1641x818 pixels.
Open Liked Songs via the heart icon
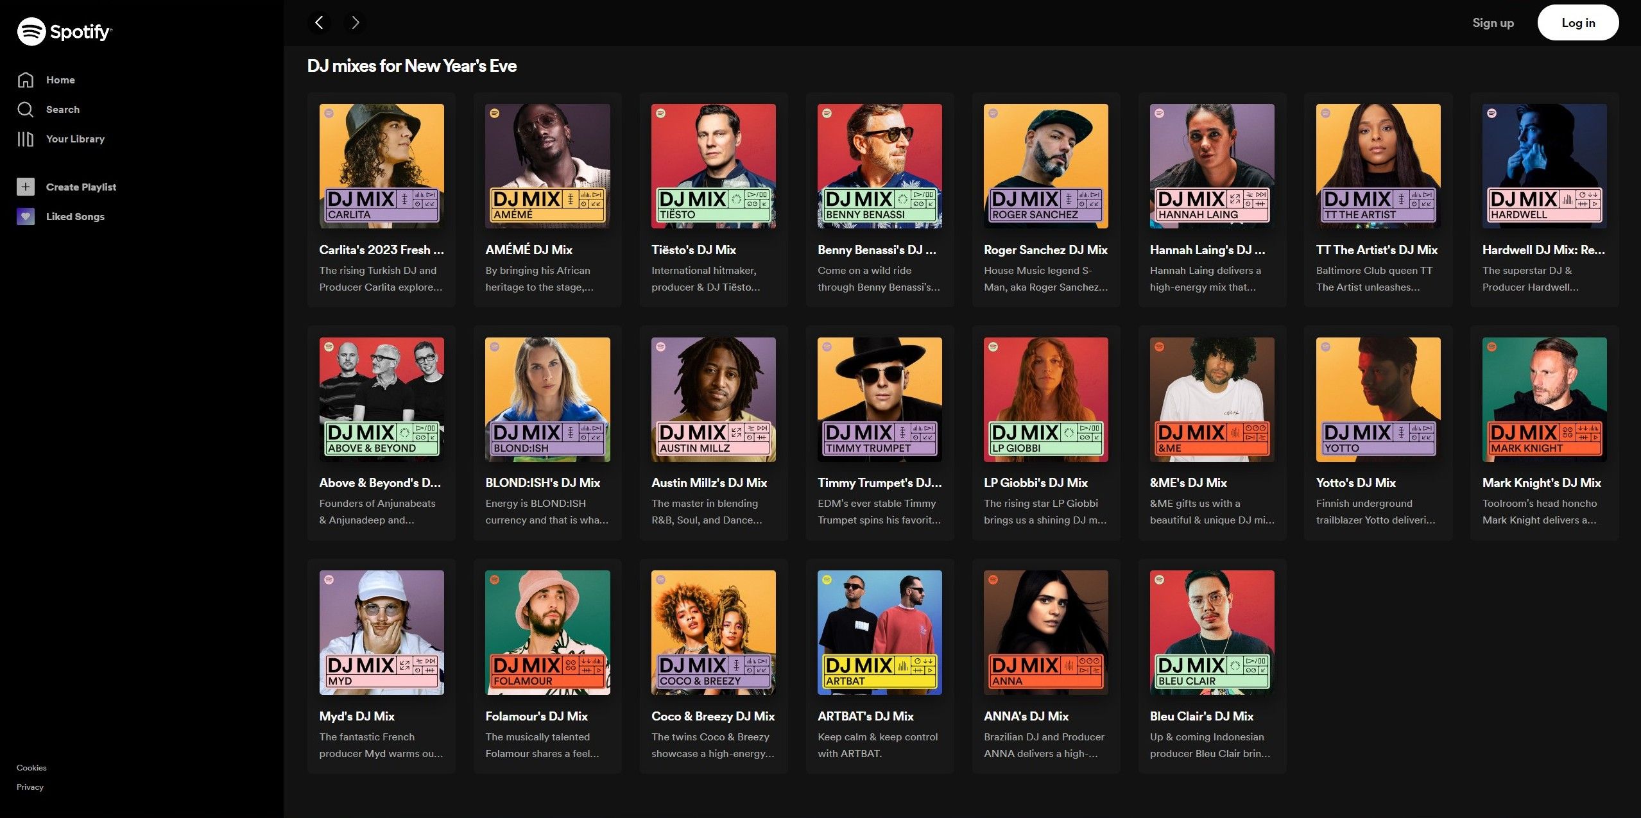pyautogui.click(x=24, y=216)
